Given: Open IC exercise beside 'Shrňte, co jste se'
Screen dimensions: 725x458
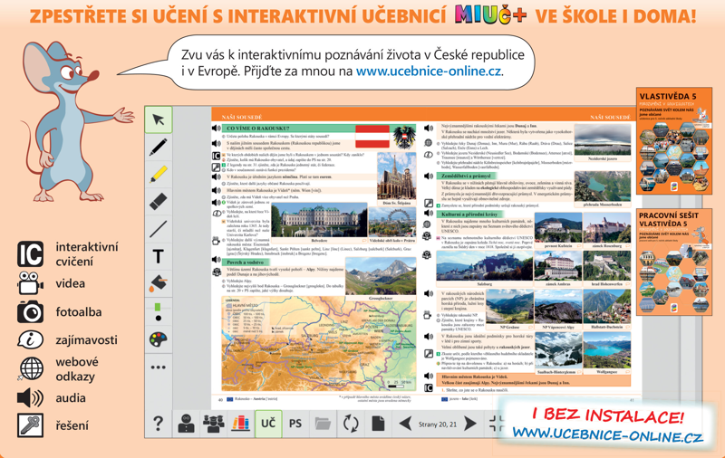Looking at the screenshot, I should click(429, 388).
